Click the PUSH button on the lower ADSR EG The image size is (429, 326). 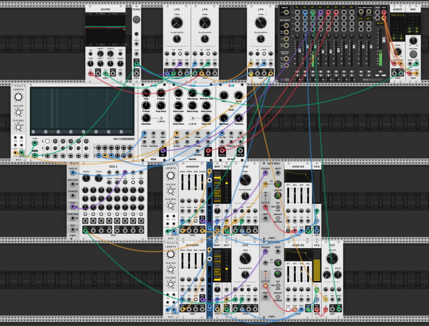point(288,309)
